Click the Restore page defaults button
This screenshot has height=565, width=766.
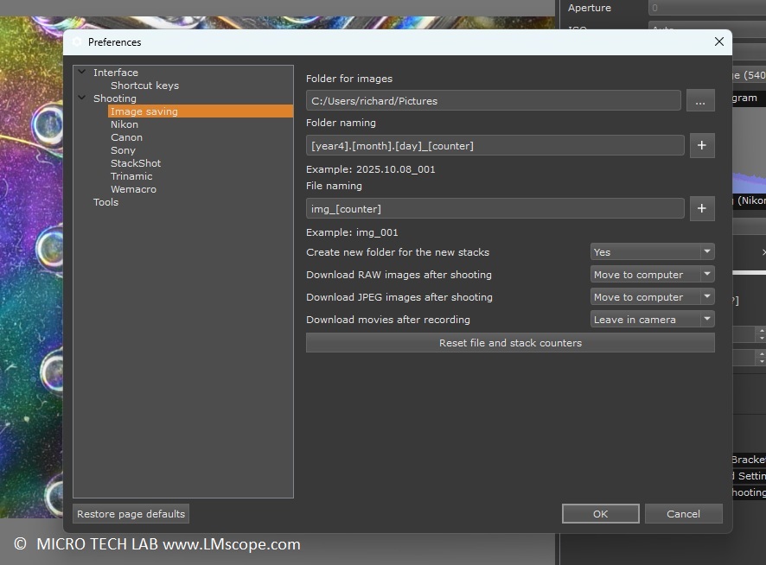(x=131, y=514)
